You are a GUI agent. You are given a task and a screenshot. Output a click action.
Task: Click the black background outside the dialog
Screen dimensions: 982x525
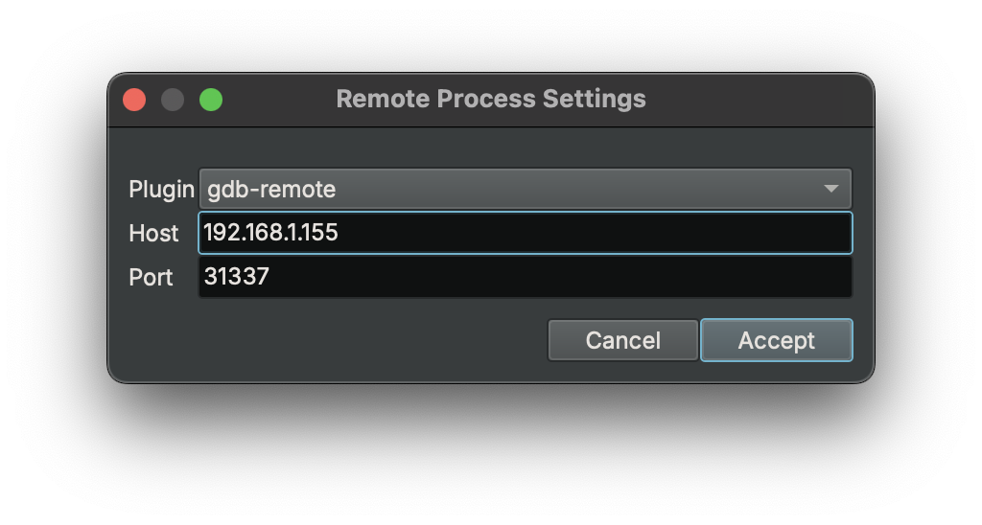click(x=479, y=450)
